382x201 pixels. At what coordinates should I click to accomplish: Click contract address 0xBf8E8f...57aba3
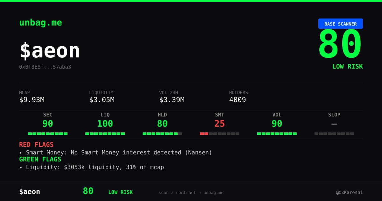[x=45, y=67]
